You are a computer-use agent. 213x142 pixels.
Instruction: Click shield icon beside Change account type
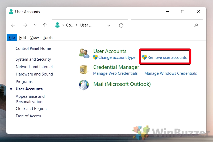[95, 57]
